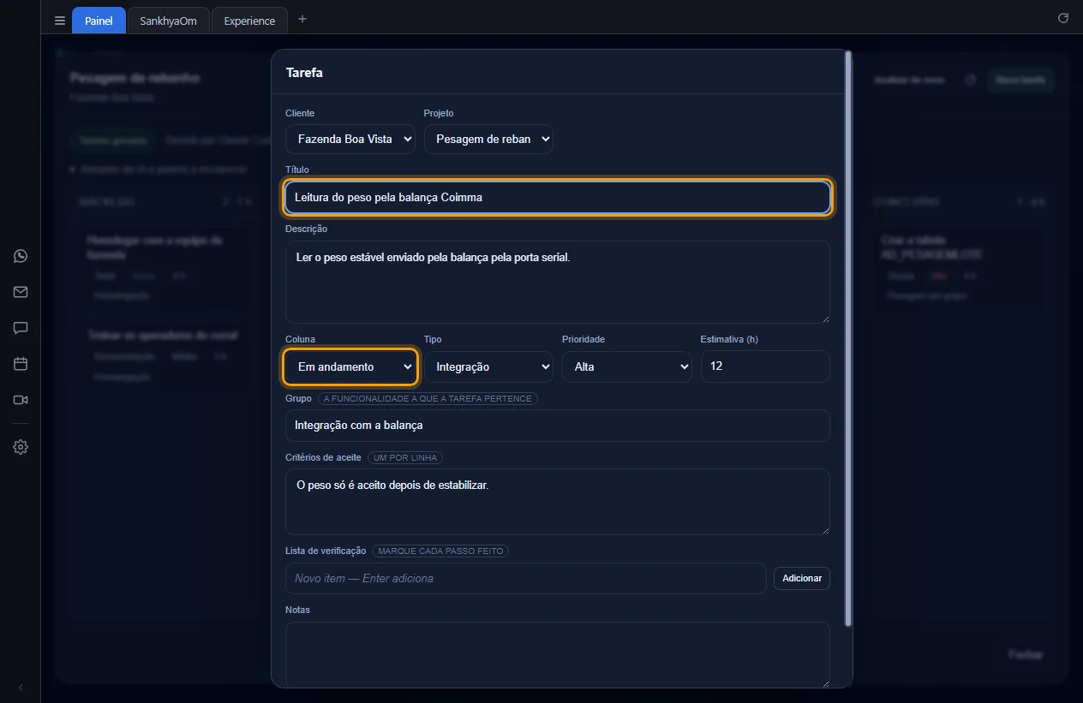
Task: Click the Tarefa dialog heading
Action: coord(304,73)
